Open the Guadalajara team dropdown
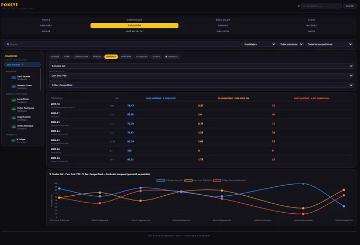The width and height of the screenshot is (360, 245). (x=259, y=44)
